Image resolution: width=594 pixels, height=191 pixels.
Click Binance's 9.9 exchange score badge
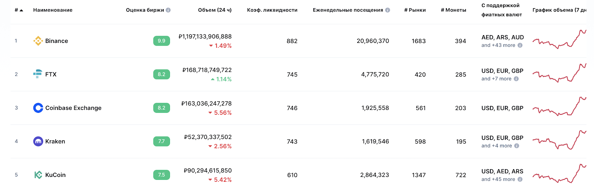click(x=161, y=41)
